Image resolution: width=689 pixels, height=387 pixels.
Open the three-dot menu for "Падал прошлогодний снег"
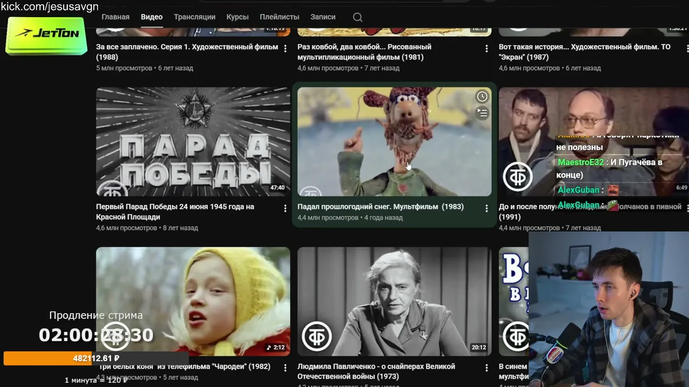click(487, 208)
